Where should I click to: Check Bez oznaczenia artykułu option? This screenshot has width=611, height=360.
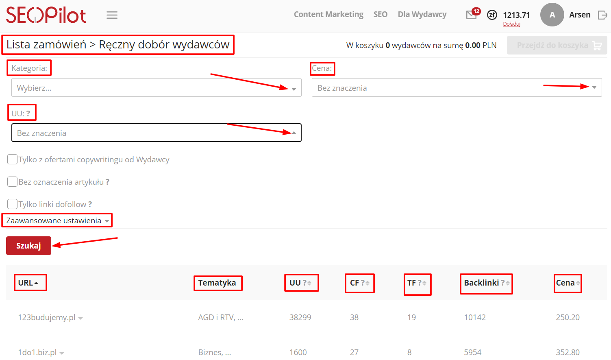(13, 182)
